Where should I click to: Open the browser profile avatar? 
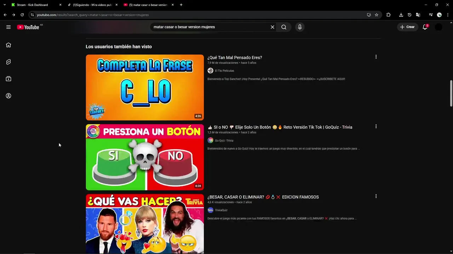coord(439,15)
